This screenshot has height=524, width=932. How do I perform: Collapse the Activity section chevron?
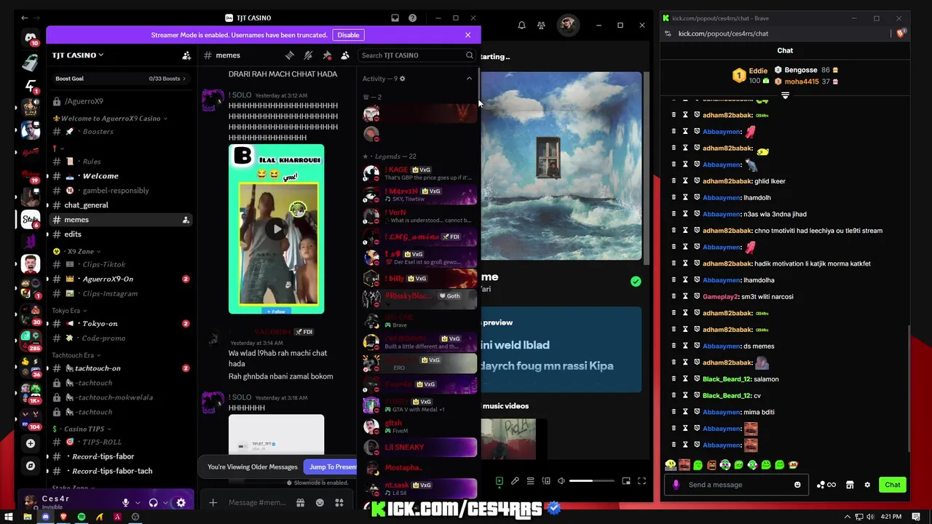(x=469, y=79)
